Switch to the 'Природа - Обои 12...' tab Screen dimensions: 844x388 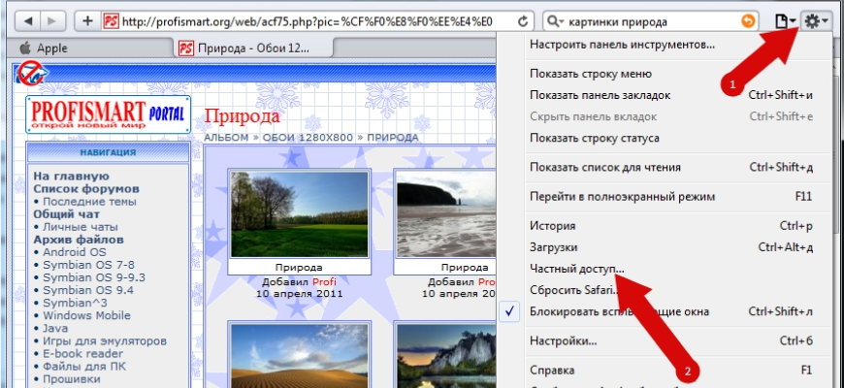point(253,48)
